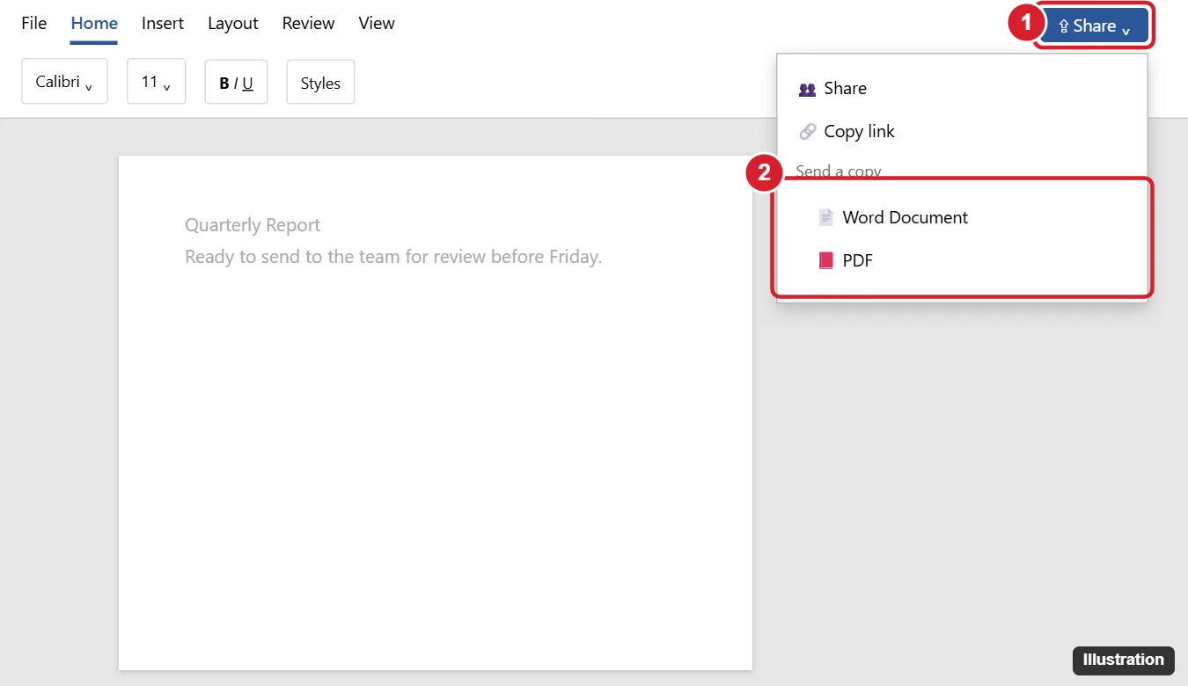Image resolution: width=1188 pixels, height=686 pixels.
Task: Toggle bold, italic, underline formatting button
Action: pos(236,82)
